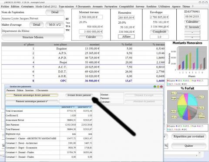Open 3 Documents menu in Gestion des paiements
209x162 pixels.
42,90
